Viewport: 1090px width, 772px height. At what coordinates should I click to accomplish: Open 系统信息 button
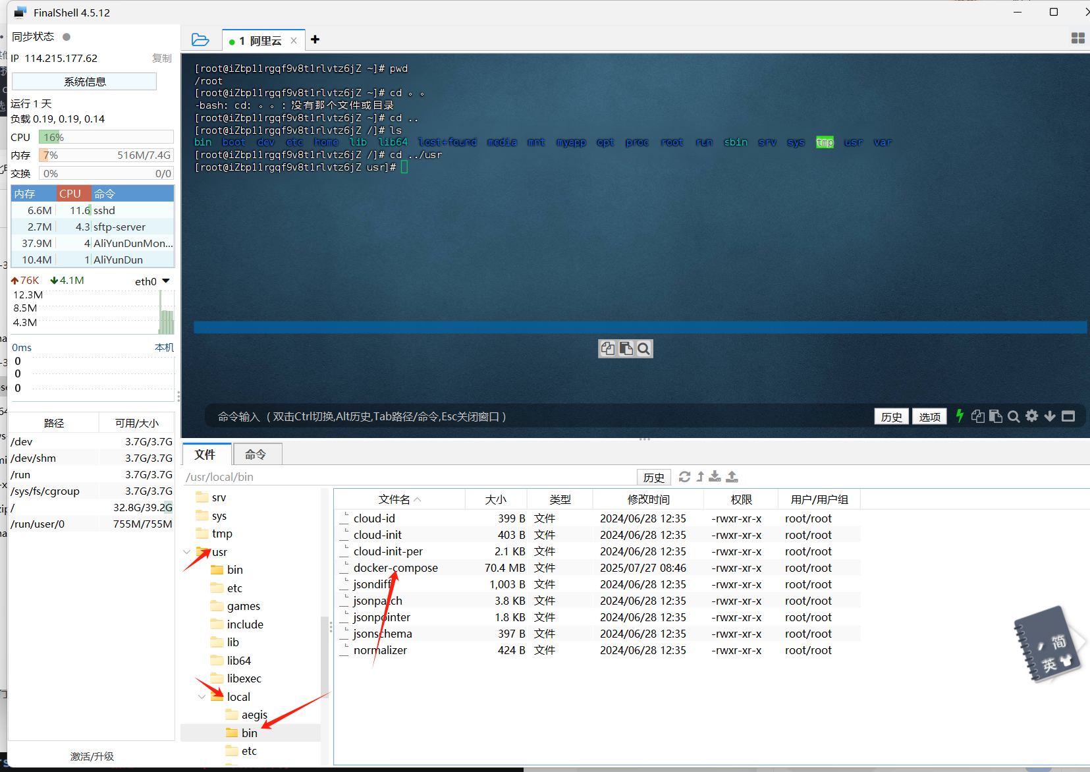tap(84, 82)
